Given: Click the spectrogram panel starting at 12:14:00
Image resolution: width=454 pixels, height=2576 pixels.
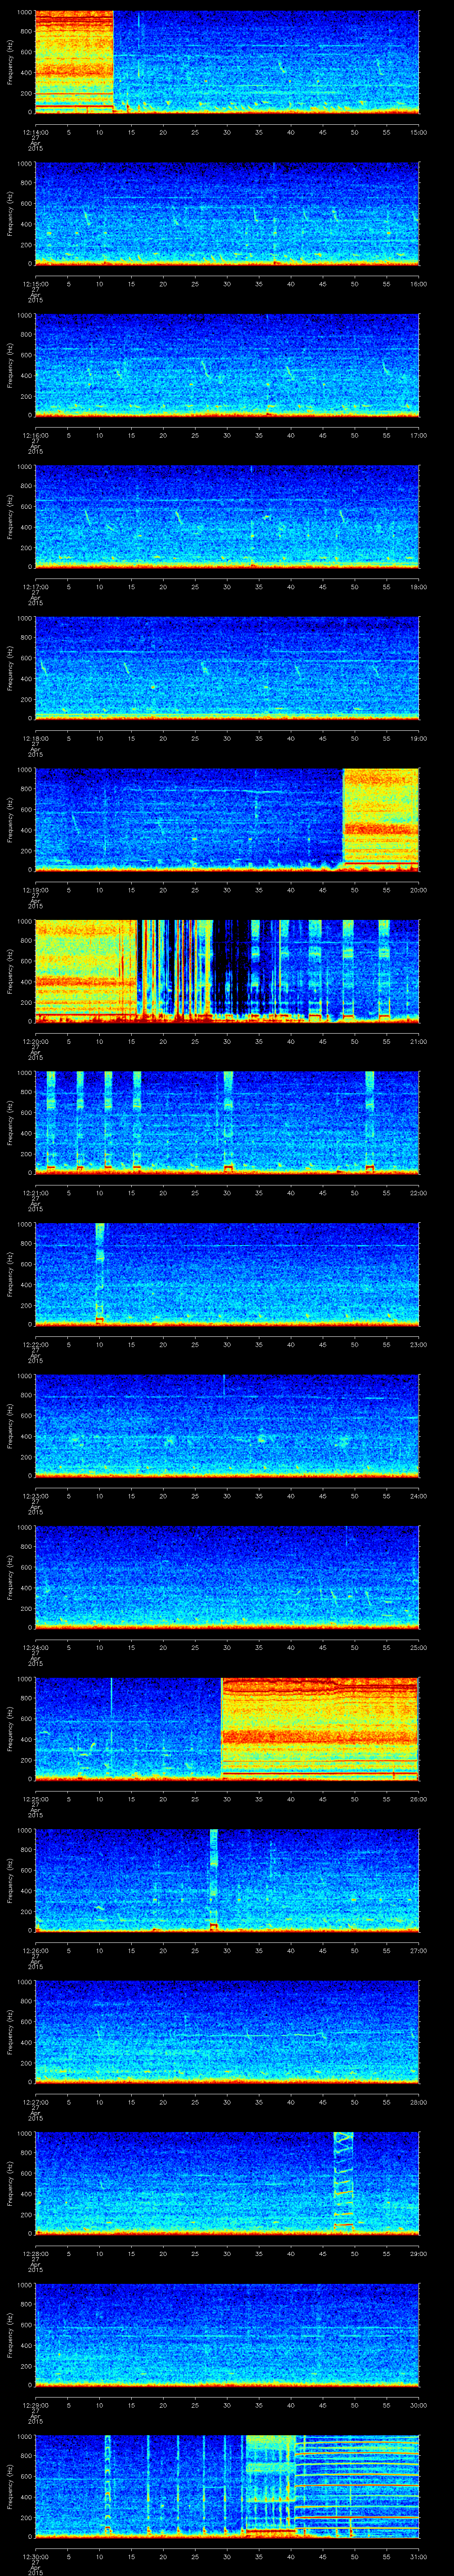Looking at the screenshot, I should [227, 62].
